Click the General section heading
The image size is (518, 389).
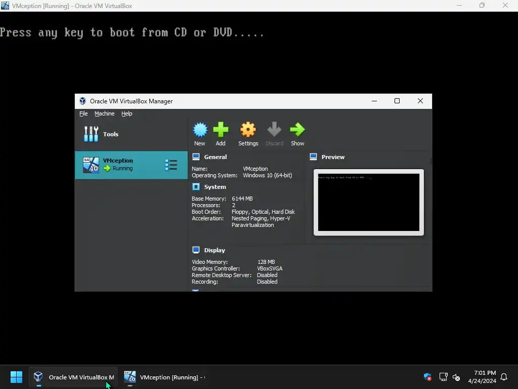[x=215, y=157]
